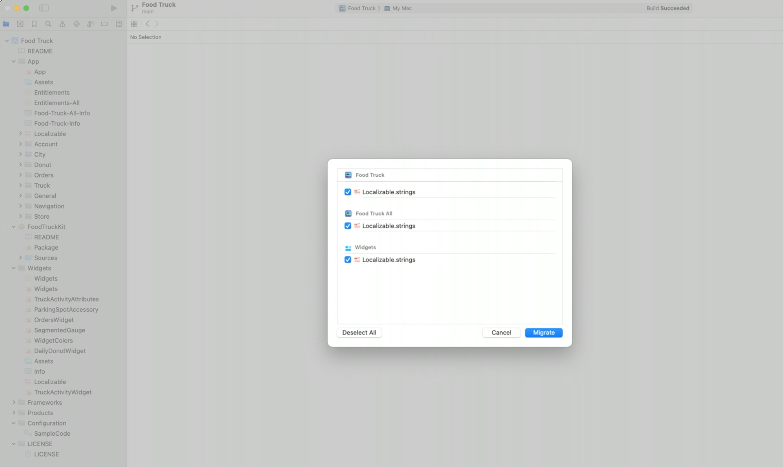
Task: Open the Report navigator list icon
Action: 119,24
